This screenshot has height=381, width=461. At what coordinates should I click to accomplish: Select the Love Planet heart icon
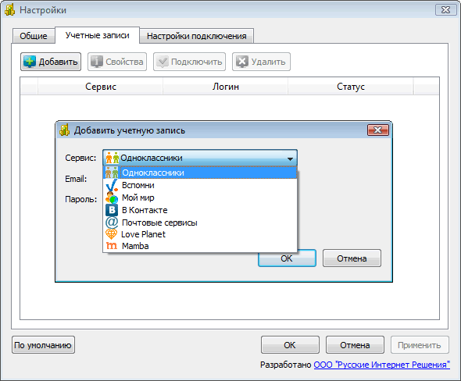pyautogui.click(x=112, y=234)
